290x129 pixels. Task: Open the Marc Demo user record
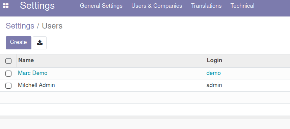click(32, 73)
